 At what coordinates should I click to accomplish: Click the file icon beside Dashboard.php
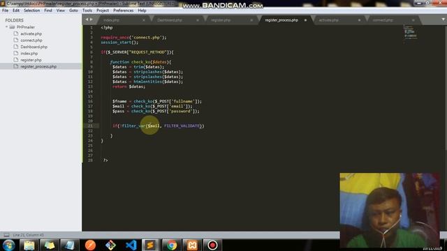(x=16, y=47)
